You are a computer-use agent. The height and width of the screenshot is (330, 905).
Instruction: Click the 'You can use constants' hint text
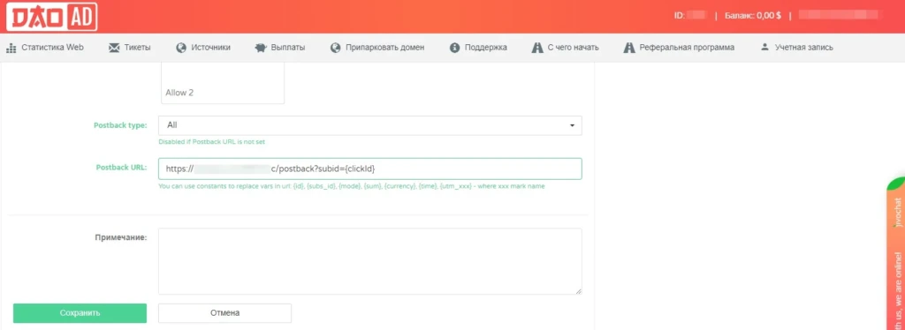click(352, 186)
